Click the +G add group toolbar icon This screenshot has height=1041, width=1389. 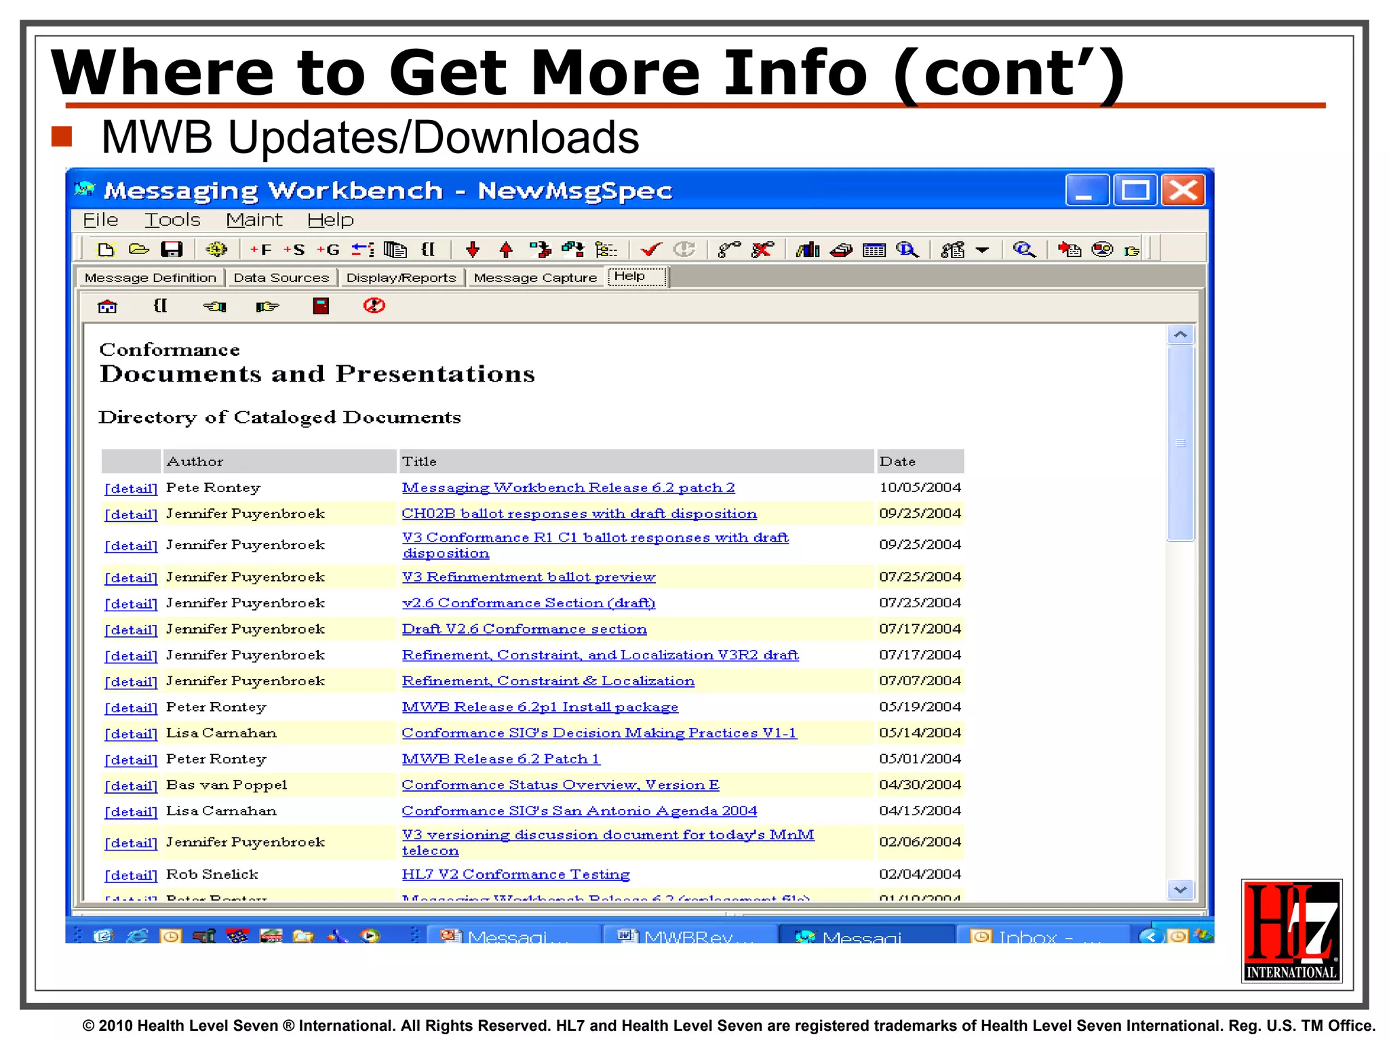(328, 250)
